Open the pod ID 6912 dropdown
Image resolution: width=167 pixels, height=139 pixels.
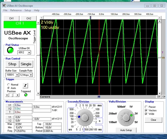[29, 53]
